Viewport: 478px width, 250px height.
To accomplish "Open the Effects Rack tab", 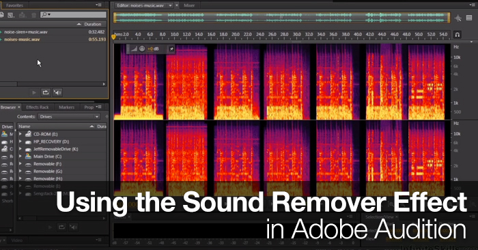I will [x=37, y=107].
